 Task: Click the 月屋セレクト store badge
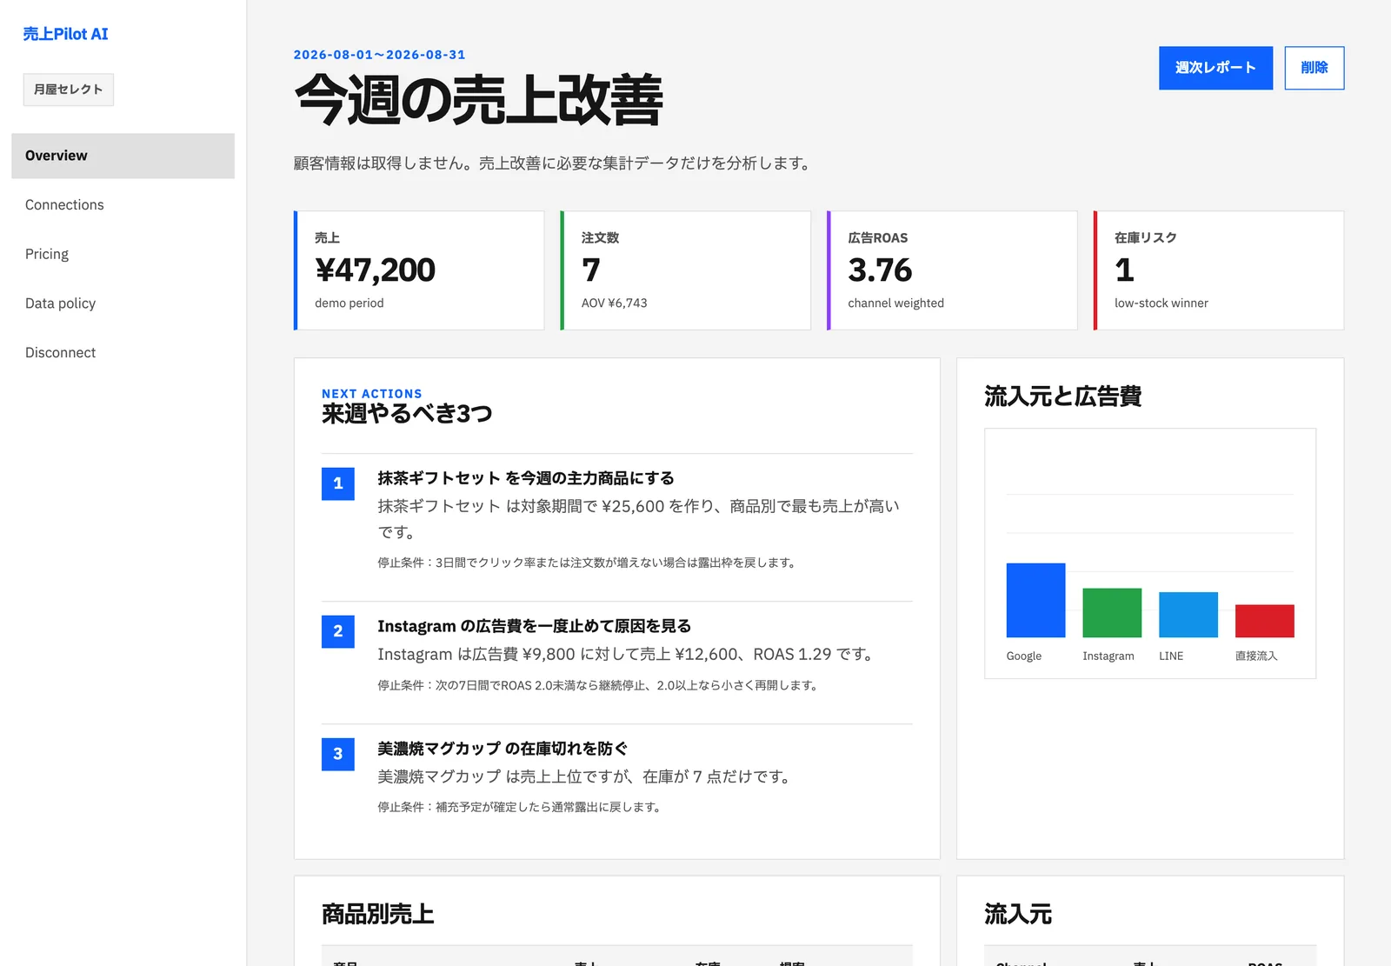click(69, 90)
